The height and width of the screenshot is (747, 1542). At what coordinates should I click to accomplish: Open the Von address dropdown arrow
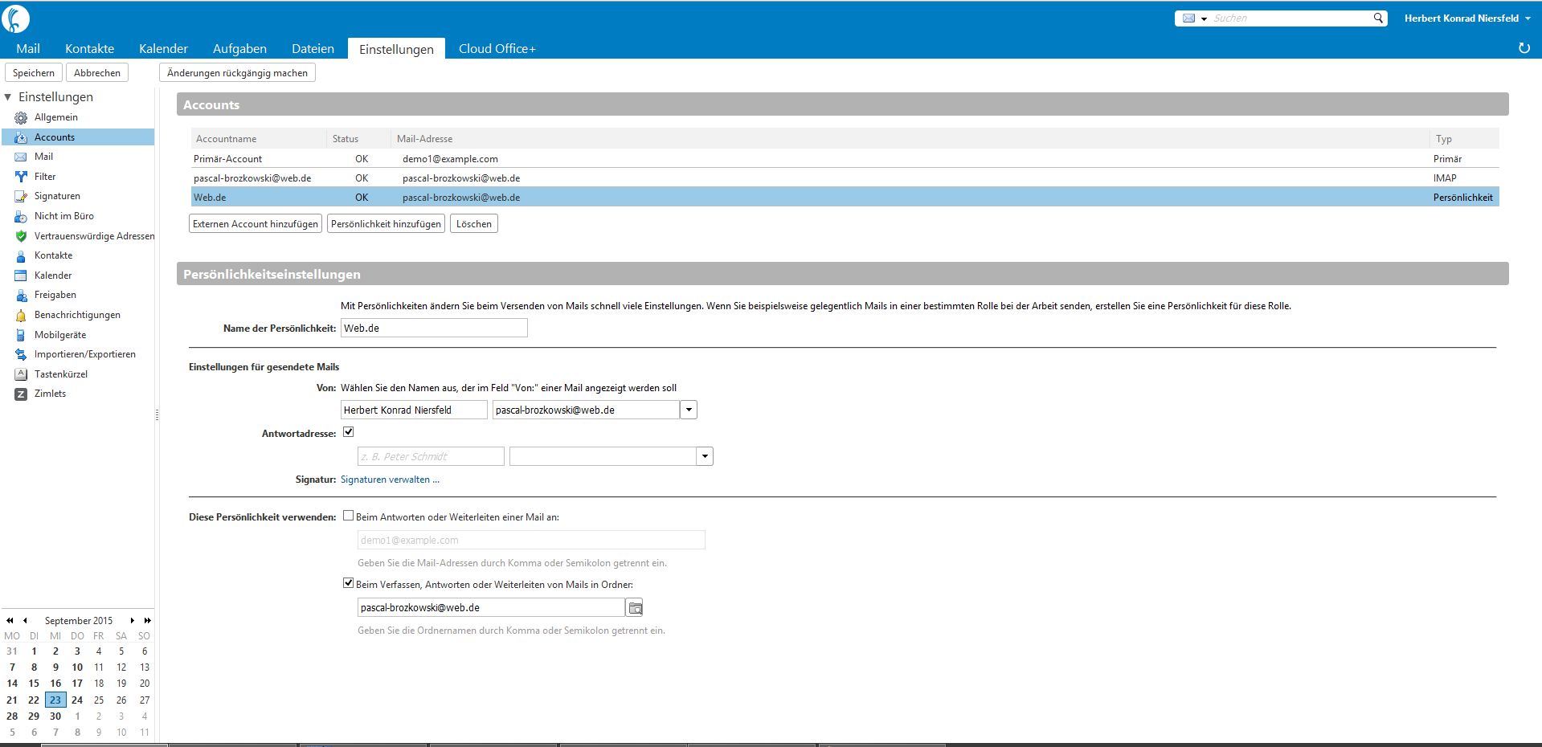[x=689, y=410]
